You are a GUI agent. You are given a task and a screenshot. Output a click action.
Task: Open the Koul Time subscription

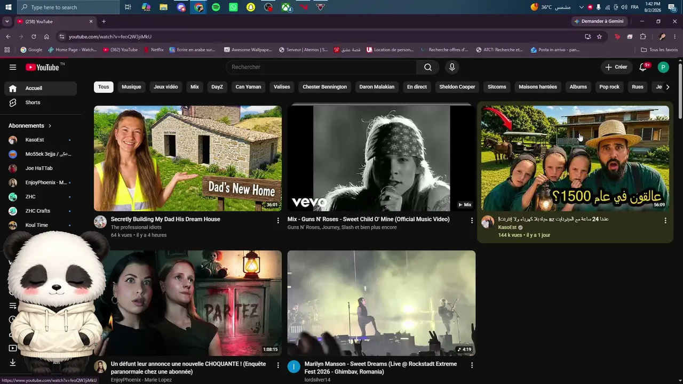(41, 225)
